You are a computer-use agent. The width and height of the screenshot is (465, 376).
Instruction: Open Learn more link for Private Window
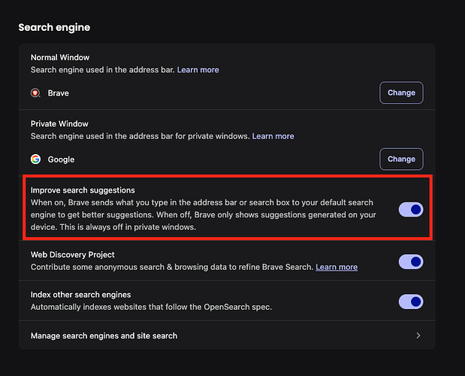(x=273, y=136)
